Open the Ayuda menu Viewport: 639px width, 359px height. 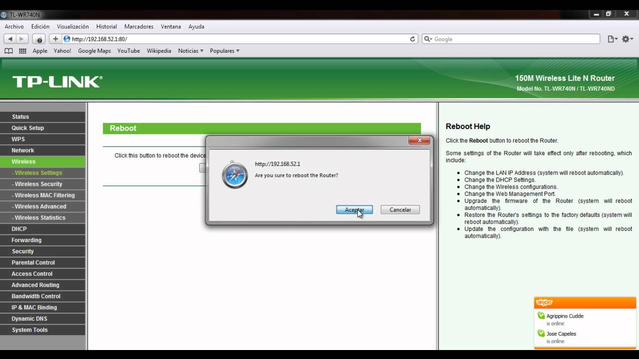point(196,26)
